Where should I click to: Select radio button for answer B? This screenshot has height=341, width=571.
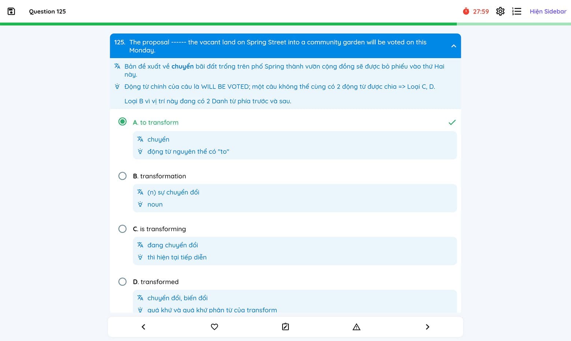(x=123, y=176)
